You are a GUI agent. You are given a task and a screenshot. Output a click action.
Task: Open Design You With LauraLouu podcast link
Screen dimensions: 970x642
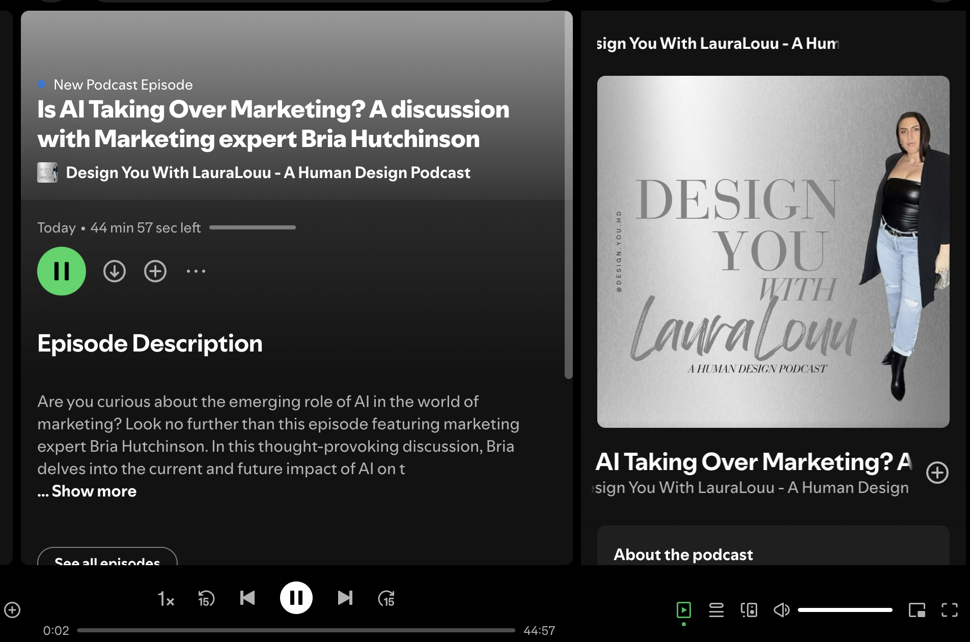tap(268, 172)
